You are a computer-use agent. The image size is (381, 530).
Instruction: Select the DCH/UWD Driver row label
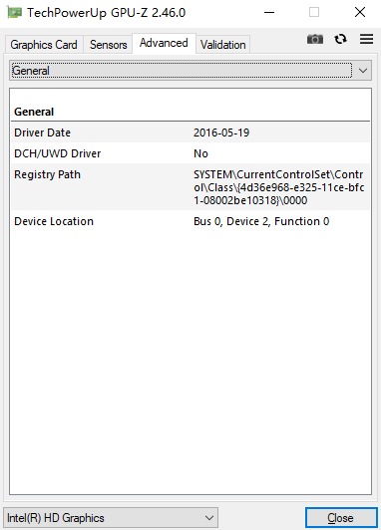58,153
